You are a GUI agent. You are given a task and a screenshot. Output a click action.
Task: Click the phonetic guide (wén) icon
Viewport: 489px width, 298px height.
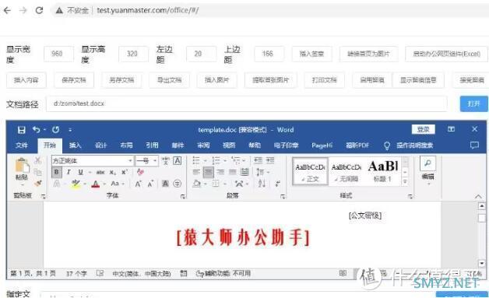(166, 161)
